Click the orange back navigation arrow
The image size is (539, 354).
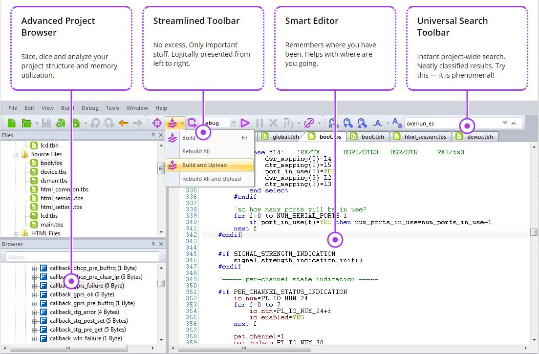tap(124, 123)
